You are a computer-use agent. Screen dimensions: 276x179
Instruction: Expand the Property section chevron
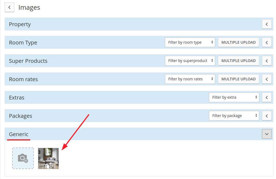(267, 24)
